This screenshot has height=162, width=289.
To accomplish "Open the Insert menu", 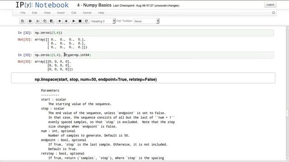I will pyautogui.click(x=61, y=13).
